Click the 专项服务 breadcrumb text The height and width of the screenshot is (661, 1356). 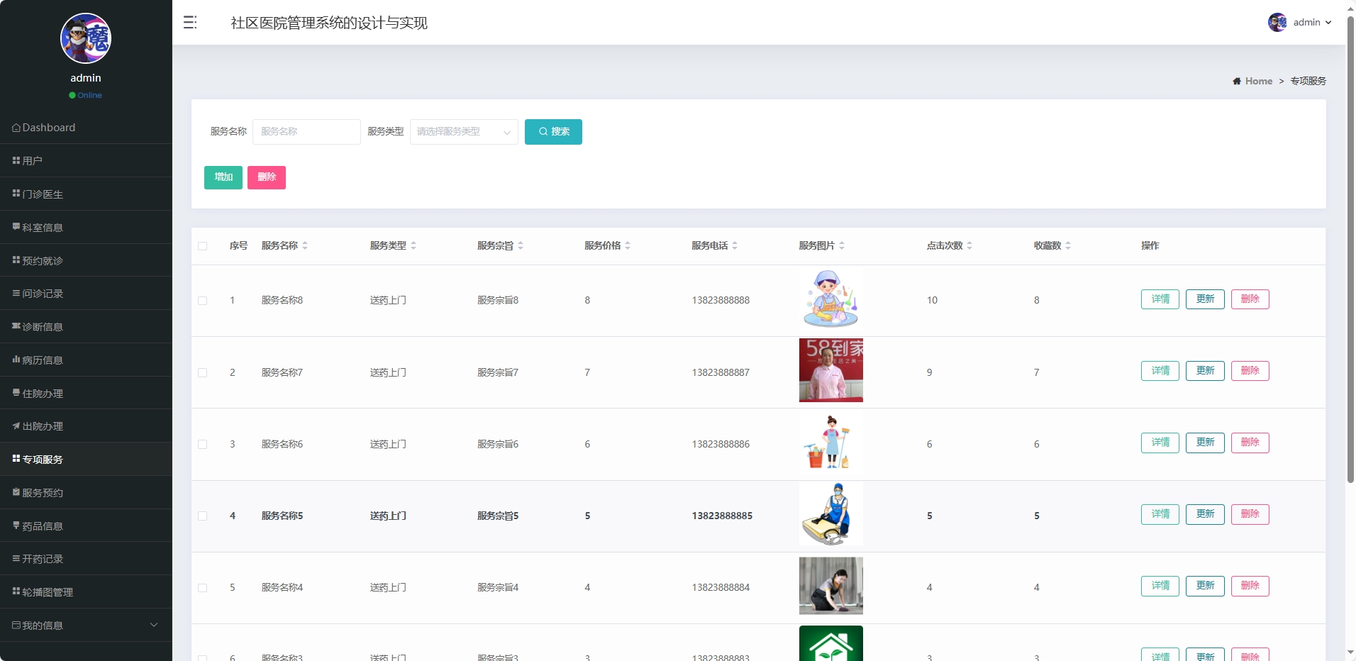pyautogui.click(x=1308, y=82)
